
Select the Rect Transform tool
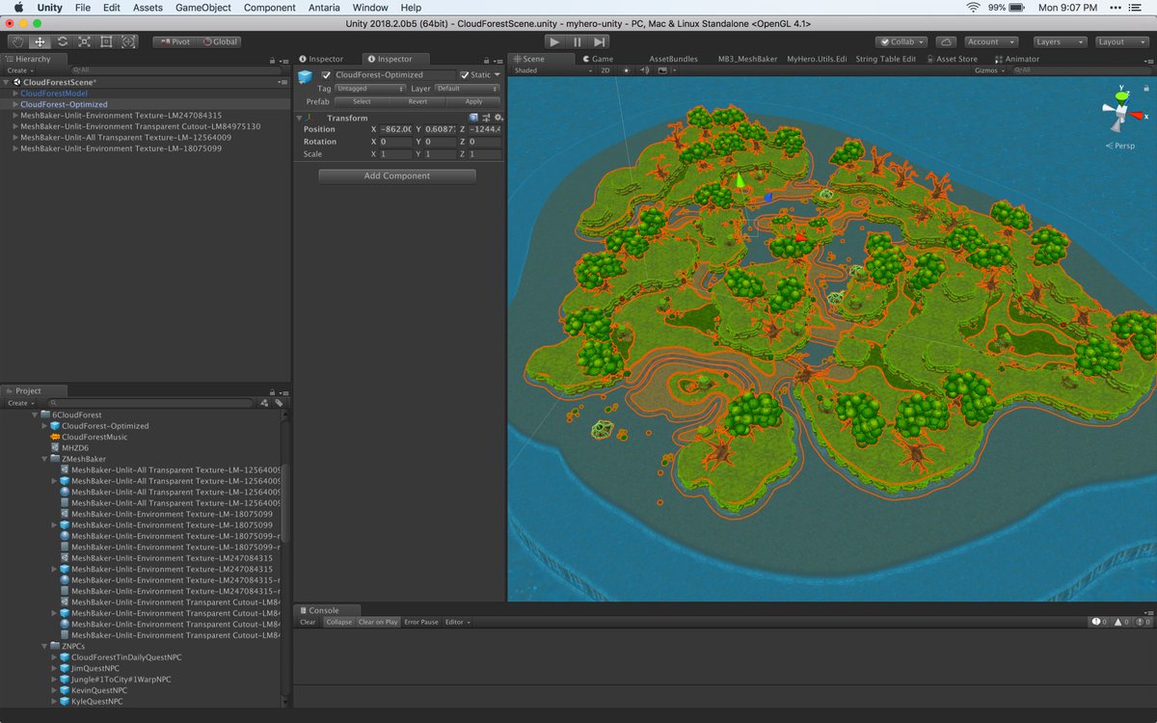(107, 41)
